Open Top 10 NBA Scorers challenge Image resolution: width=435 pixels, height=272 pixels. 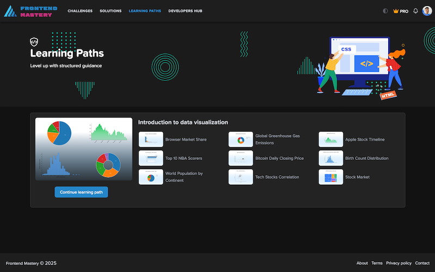tap(151, 158)
